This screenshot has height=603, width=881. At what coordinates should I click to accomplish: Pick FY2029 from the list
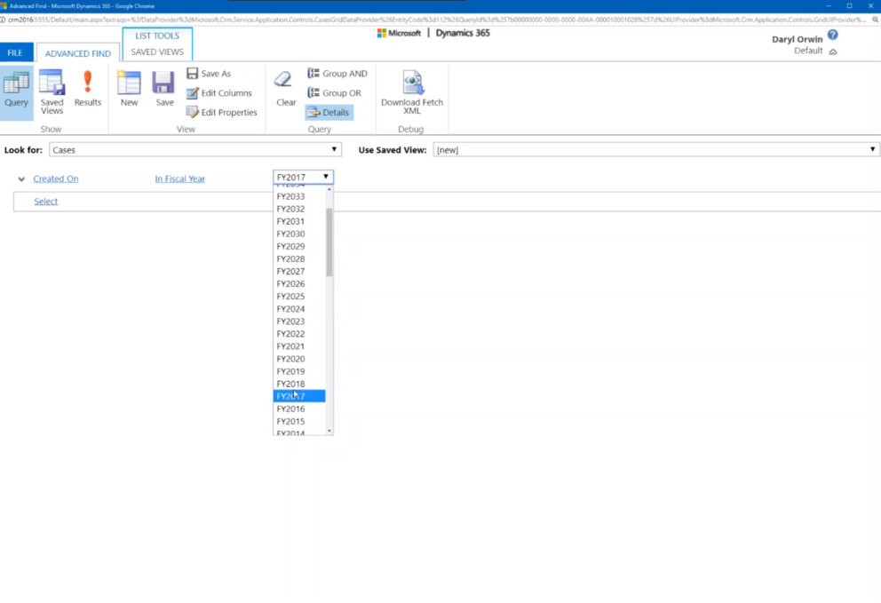(x=299, y=247)
